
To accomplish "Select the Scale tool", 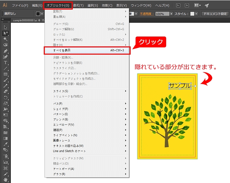I will [5, 103].
